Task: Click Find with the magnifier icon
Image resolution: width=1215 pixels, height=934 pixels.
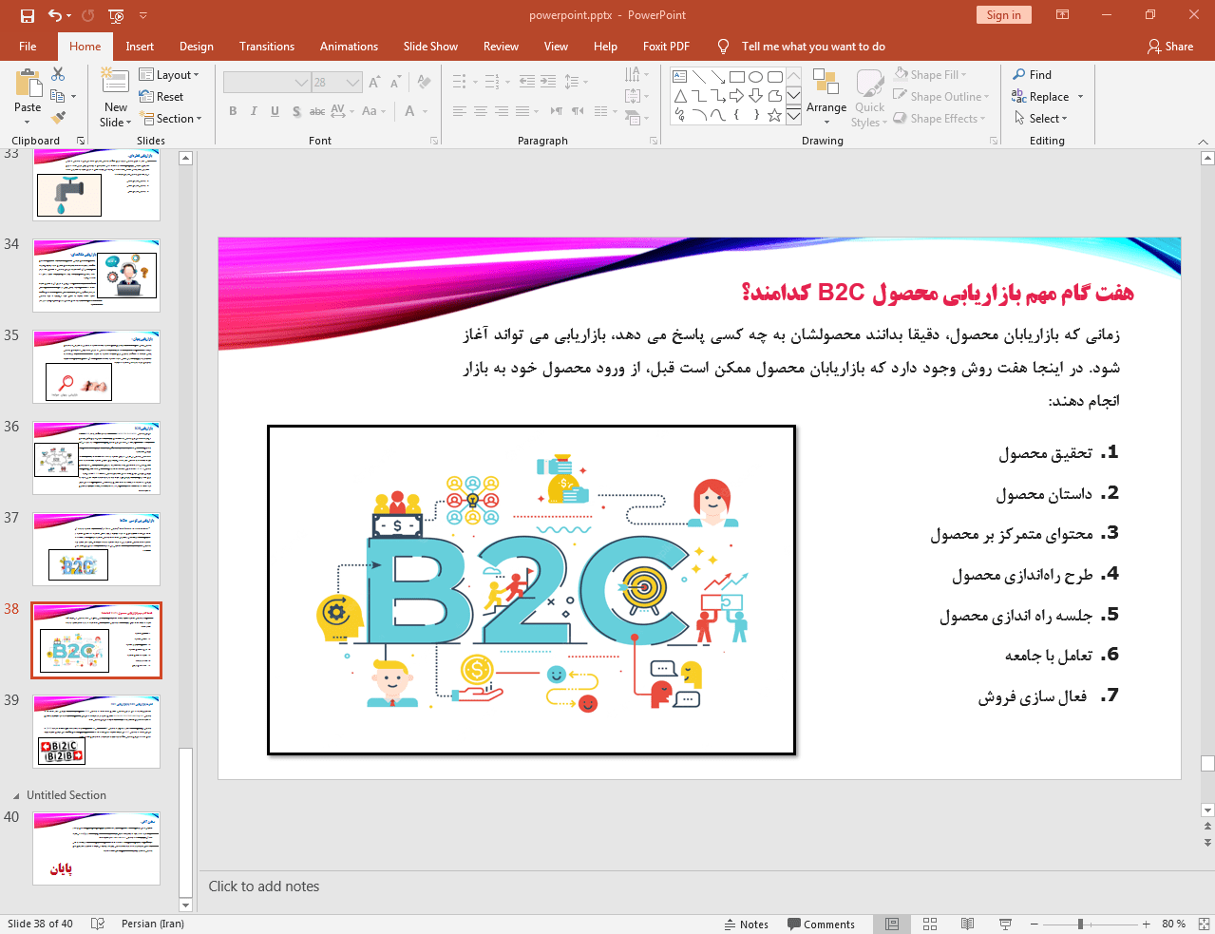Action: 1033,75
